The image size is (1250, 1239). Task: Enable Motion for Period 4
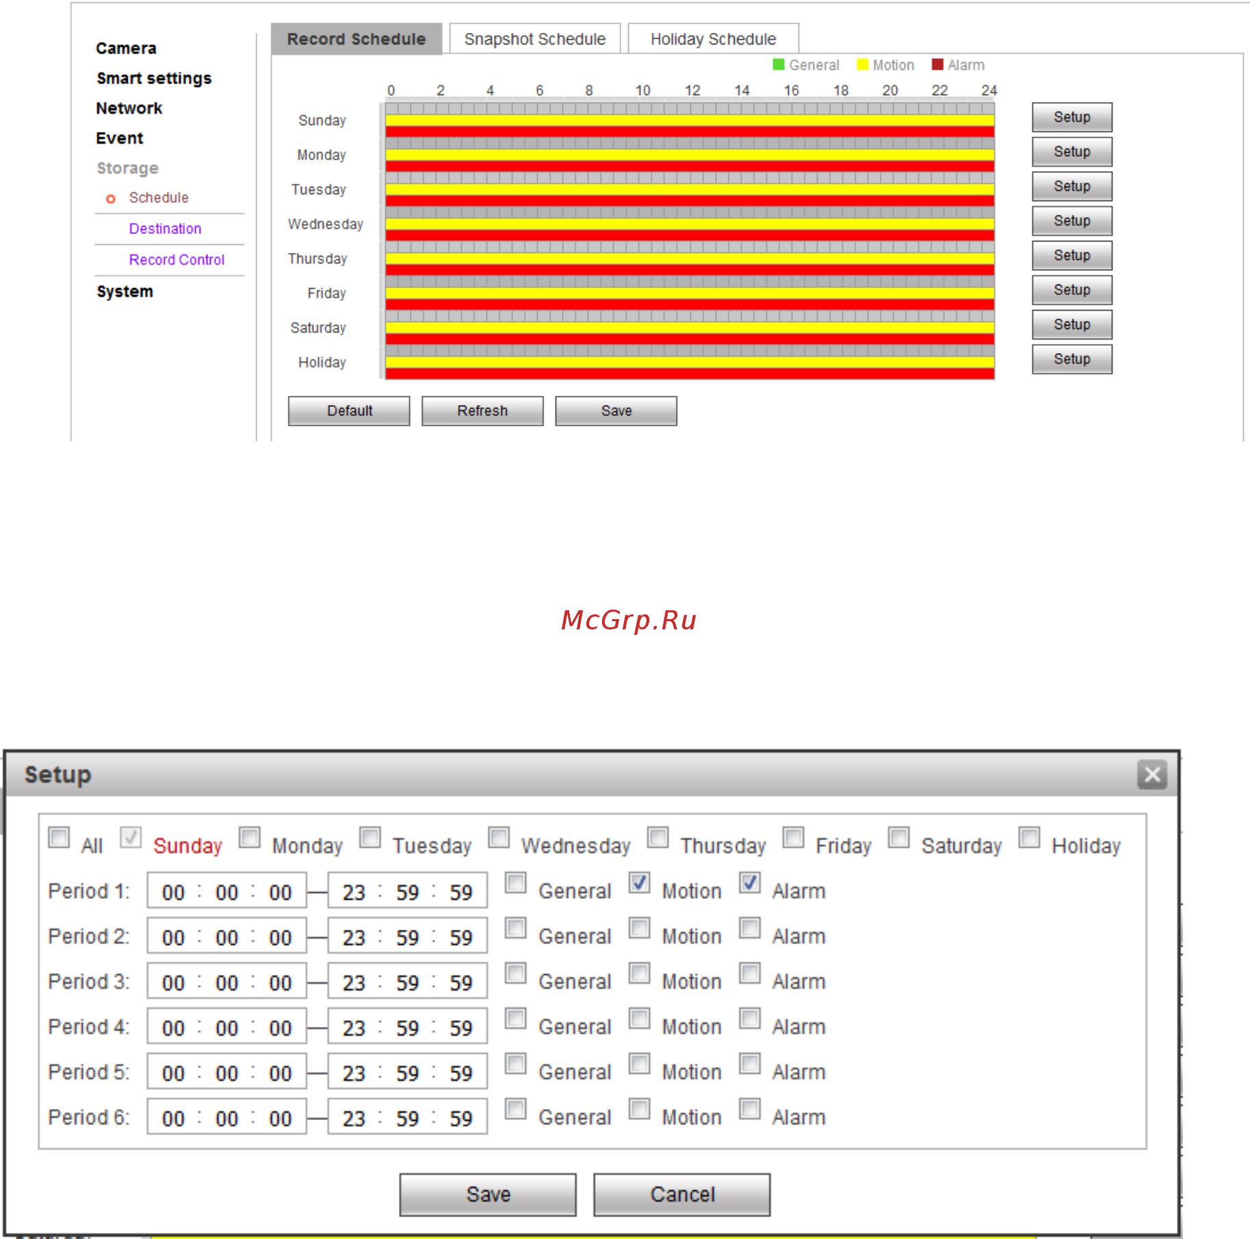[640, 1019]
